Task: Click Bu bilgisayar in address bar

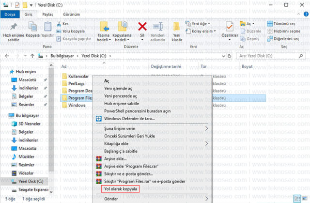Action: (62, 56)
